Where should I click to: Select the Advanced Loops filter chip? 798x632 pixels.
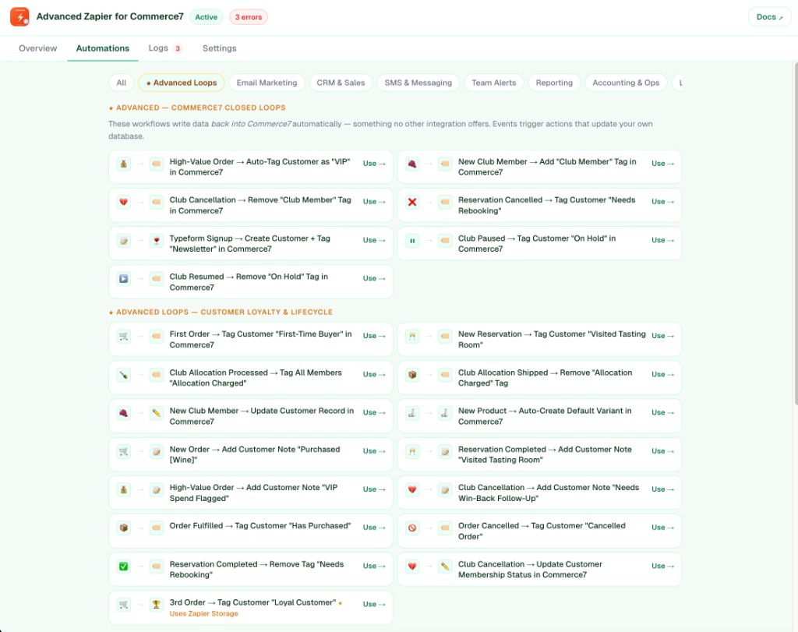181,83
